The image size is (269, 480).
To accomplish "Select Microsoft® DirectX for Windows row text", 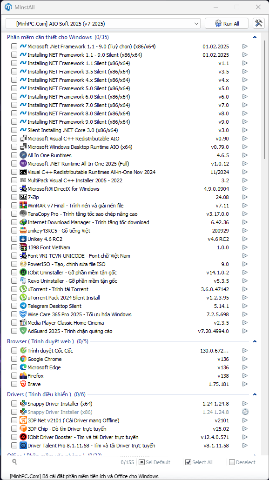I will pyautogui.click(x=63, y=189).
